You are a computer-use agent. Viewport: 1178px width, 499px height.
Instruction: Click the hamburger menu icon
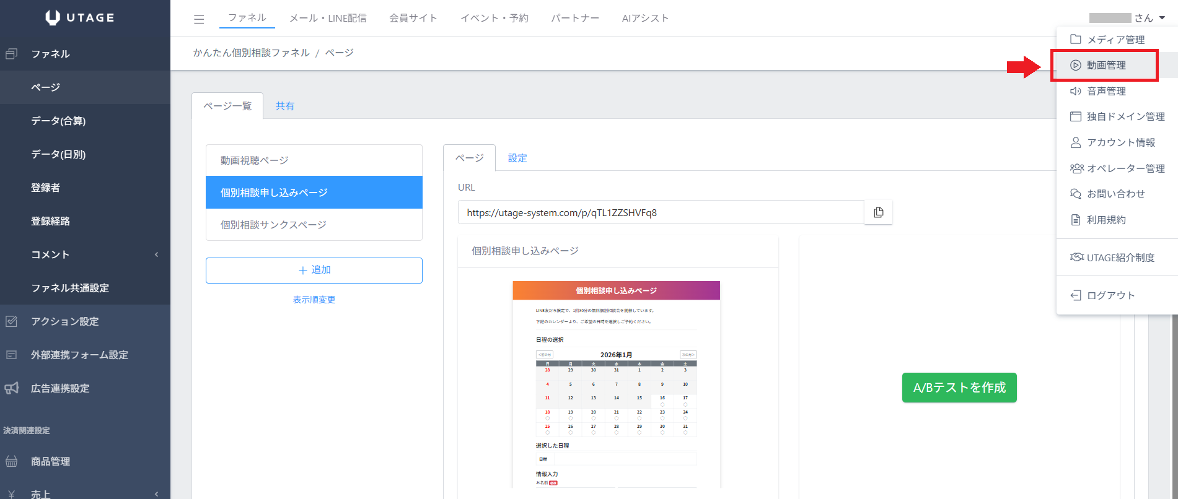[199, 19]
